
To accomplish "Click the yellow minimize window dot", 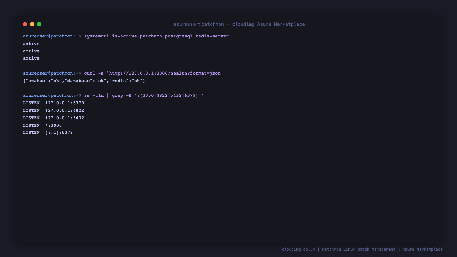I will click(32, 24).
